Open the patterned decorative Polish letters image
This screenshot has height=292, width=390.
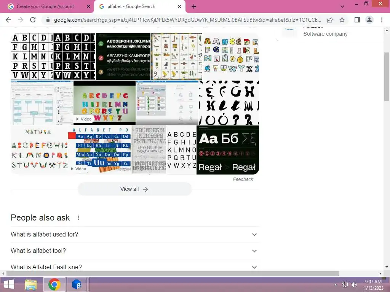pos(230,57)
